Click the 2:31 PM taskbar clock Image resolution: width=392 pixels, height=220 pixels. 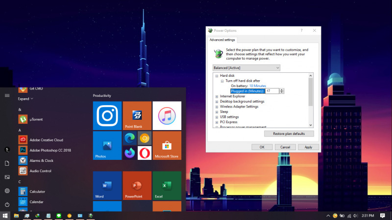(368, 216)
